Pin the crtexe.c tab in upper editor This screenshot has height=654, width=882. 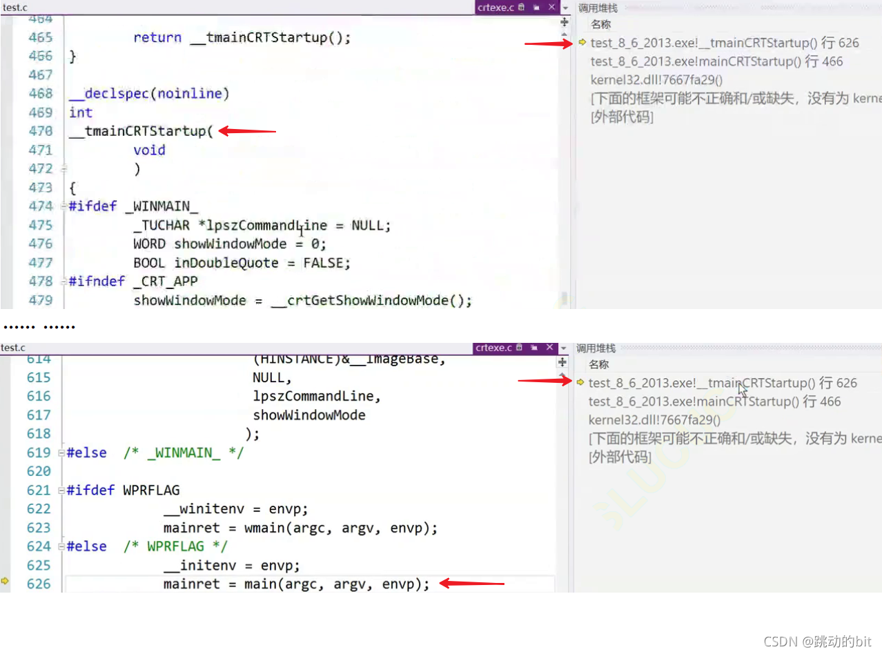536,8
